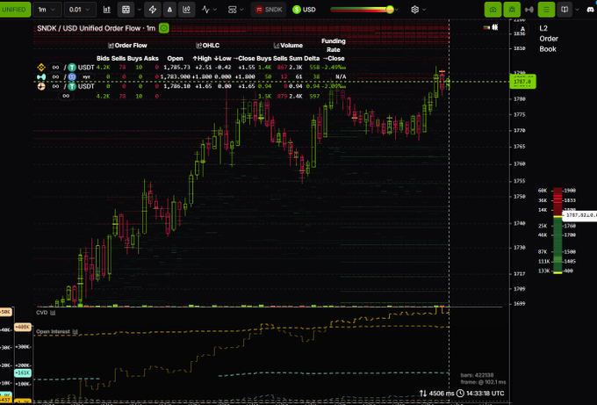This screenshot has width=597, height=405.
Task: Click the order book mid price label 1787.82
Action: click(579, 215)
